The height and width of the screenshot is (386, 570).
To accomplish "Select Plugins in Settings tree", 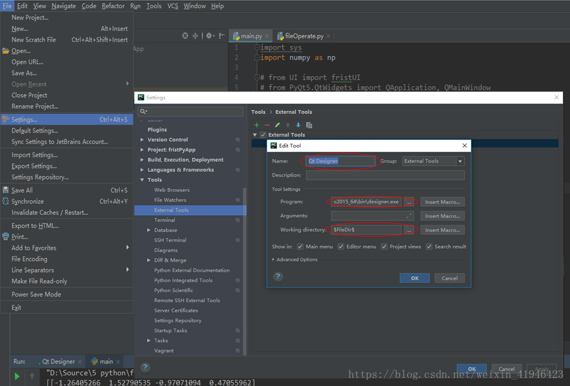I will click(x=157, y=130).
